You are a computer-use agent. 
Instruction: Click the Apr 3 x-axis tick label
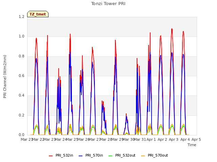pyautogui.click(x=174, y=139)
